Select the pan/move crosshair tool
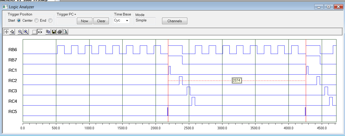 click(6, 32)
